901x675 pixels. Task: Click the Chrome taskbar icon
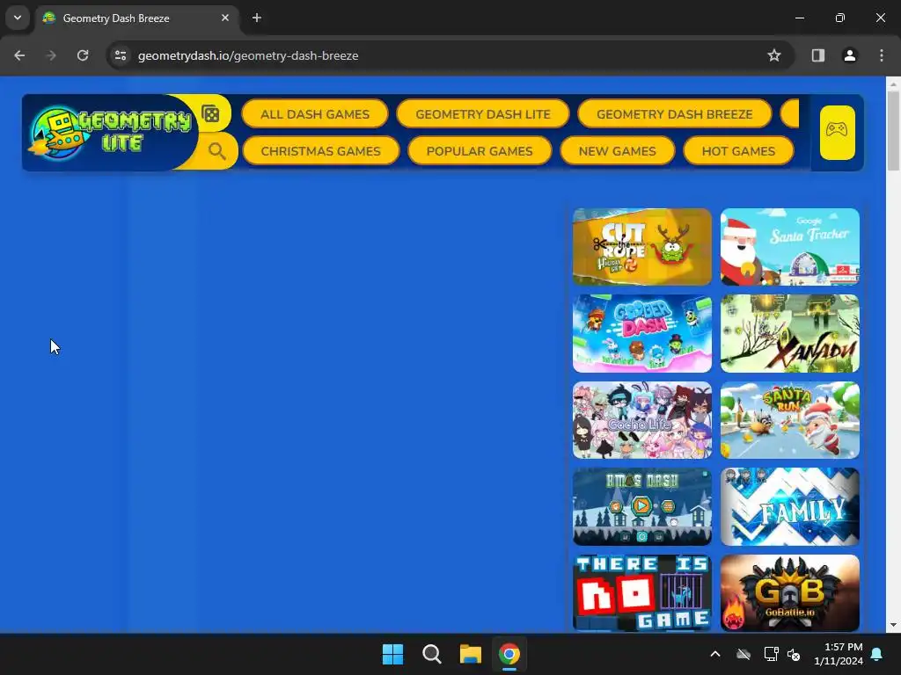(x=509, y=654)
